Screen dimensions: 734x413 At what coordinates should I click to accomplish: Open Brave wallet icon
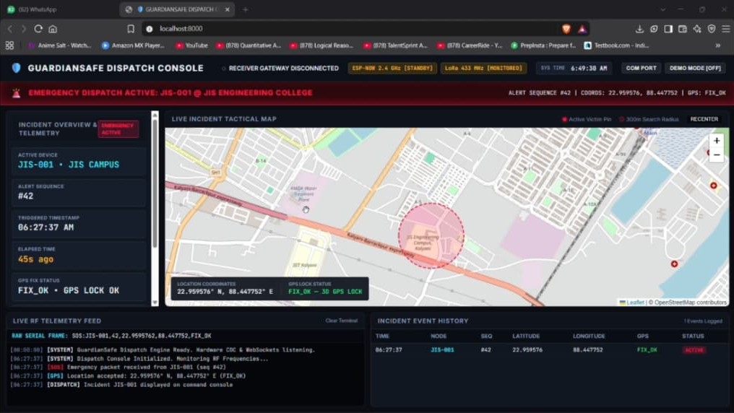[x=683, y=29]
